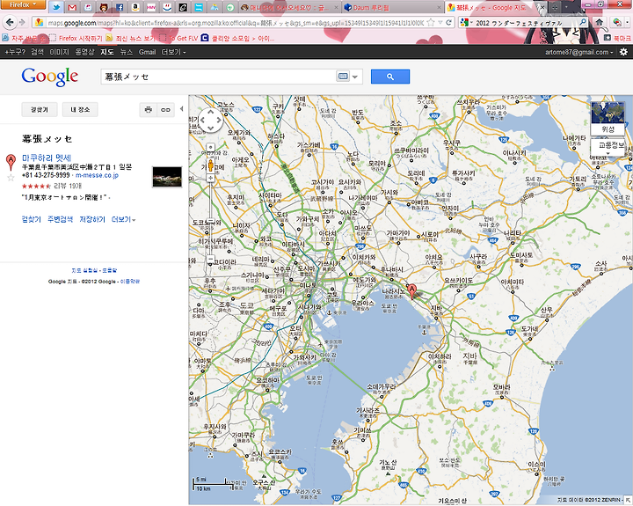Open the 마쿠하리 멧세 result link
This screenshot has height=506, width=633.
[x=47, y=158]
